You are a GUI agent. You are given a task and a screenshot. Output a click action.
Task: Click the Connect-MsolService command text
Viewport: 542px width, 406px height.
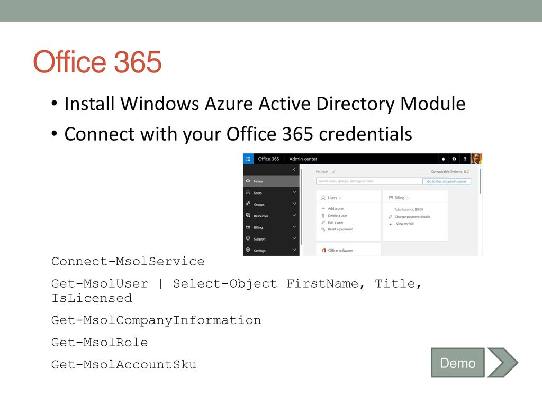(128, 261)
